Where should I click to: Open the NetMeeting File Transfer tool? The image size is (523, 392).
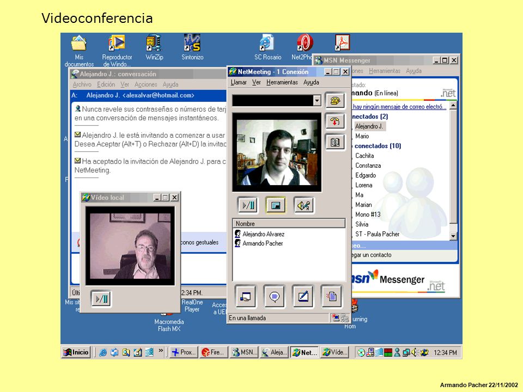tap(332, 296)
